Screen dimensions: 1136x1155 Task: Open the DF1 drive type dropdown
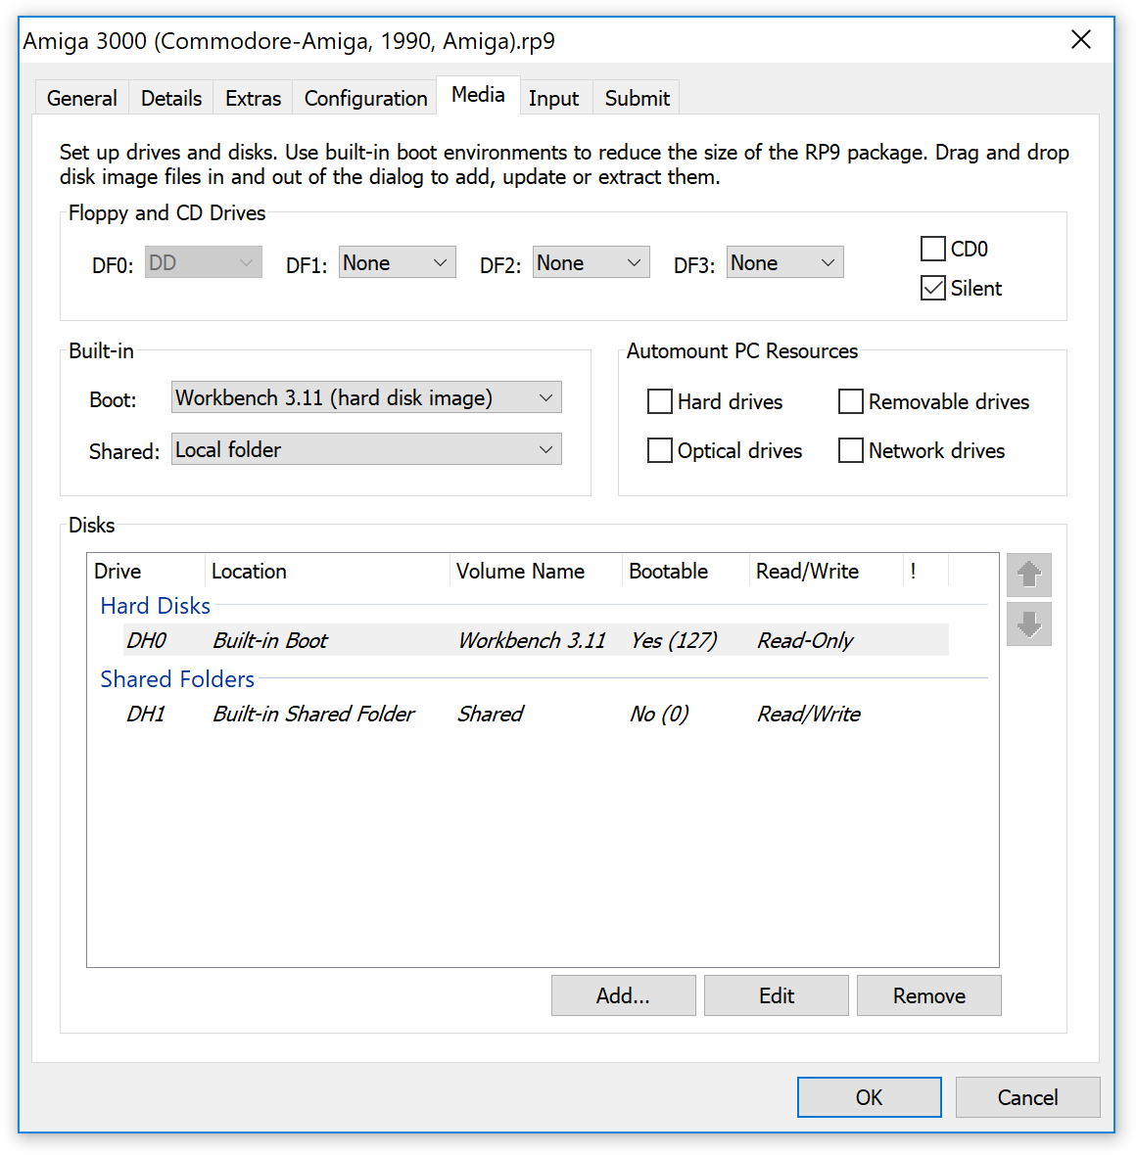[x=397, y=262]
